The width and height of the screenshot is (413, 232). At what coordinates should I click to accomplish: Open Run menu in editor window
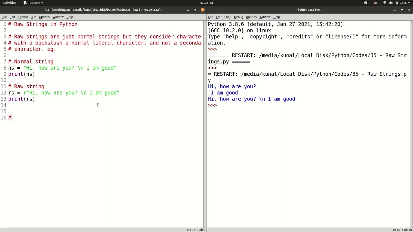pyautogui.click(x=34, y=17)
